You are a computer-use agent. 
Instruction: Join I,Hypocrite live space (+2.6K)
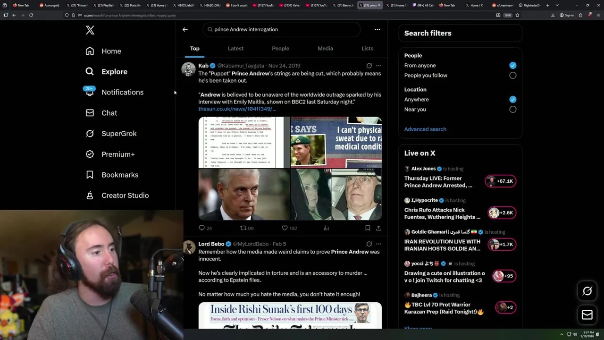click(502, 213)
